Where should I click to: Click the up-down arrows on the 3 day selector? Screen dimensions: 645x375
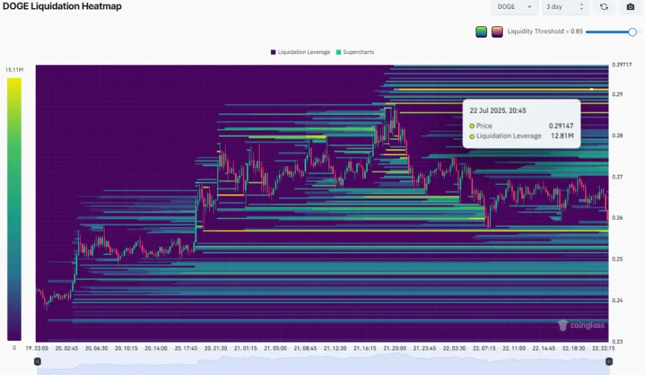pos(581,7)
